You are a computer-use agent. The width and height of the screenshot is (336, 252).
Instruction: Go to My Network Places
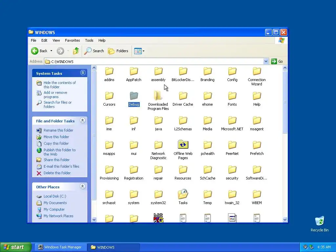[58, 216]
